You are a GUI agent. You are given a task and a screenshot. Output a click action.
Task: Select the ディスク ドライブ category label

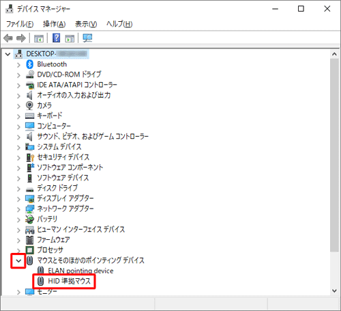point(57,188)
